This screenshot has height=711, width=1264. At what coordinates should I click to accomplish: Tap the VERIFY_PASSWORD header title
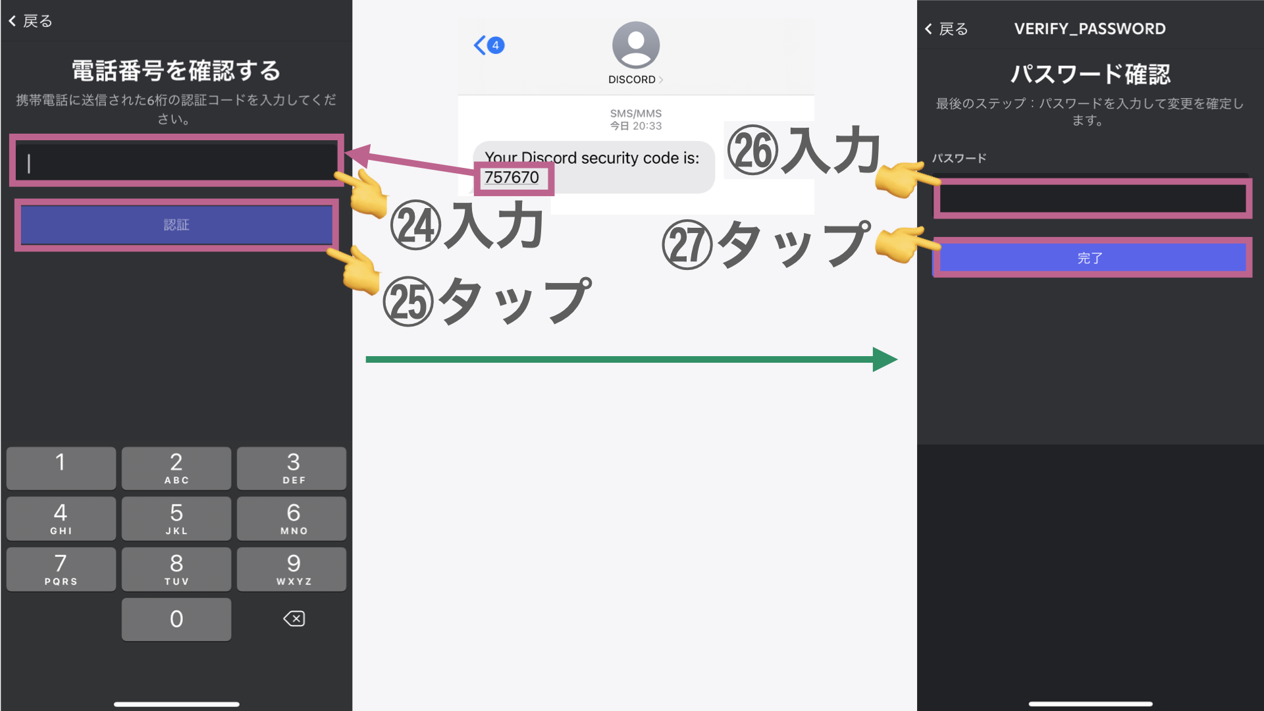(x=1090, y=29)
